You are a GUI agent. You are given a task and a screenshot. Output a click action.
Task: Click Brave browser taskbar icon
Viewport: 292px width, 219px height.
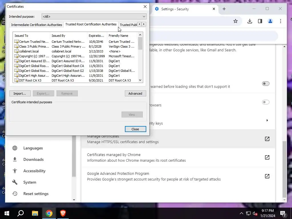[x=63, y=213]
